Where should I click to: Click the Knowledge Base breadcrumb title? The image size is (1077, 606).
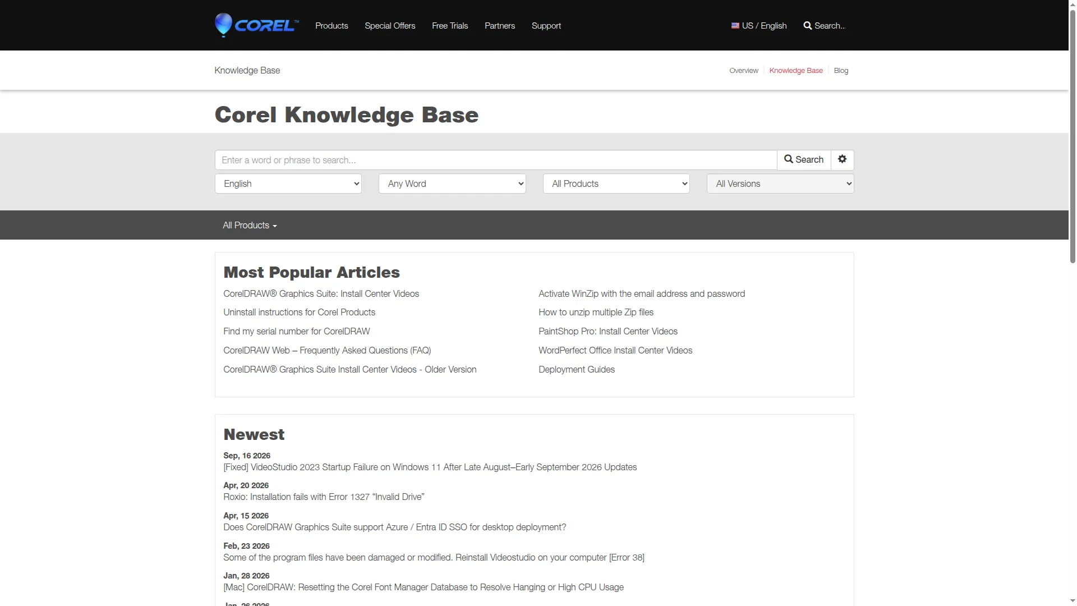(247, 70)
